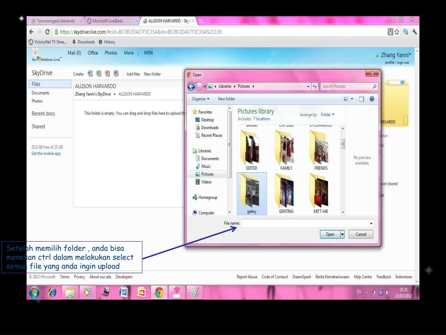Viewport: 446px width, 335px height.
Task: Open the Chrome wrench menu
Action: tap(415, 32)
